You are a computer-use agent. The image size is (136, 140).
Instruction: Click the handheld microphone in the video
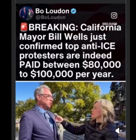[56, 115]
